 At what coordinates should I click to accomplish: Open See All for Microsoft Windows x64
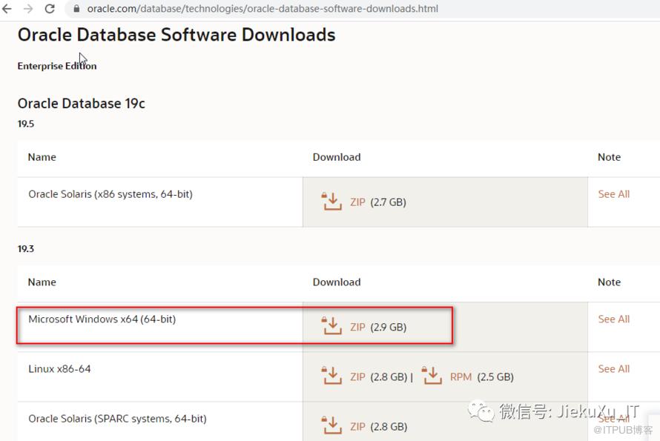[613, 319]
